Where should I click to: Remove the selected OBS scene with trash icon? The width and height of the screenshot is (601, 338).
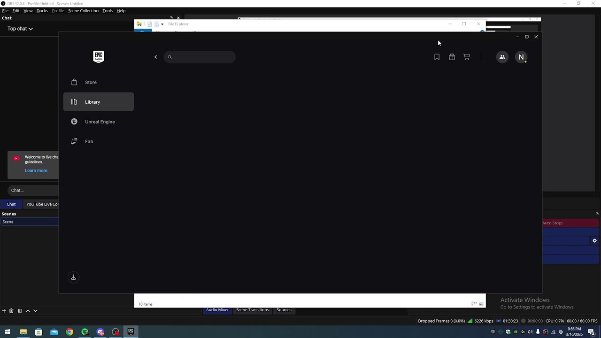click(x=11, y=311)
